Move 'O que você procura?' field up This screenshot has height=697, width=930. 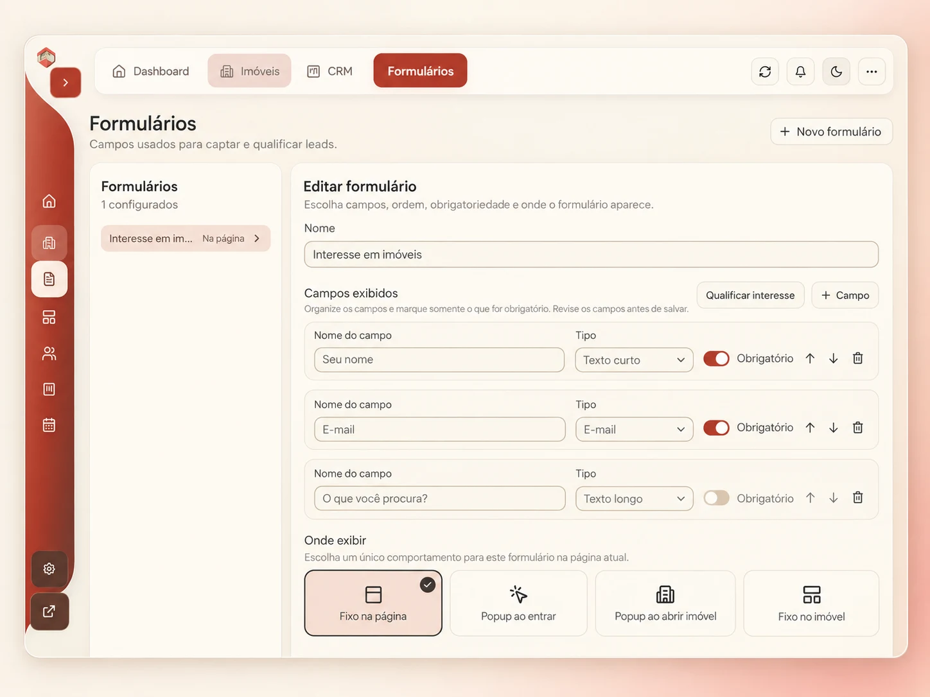[x=810, y=497]
